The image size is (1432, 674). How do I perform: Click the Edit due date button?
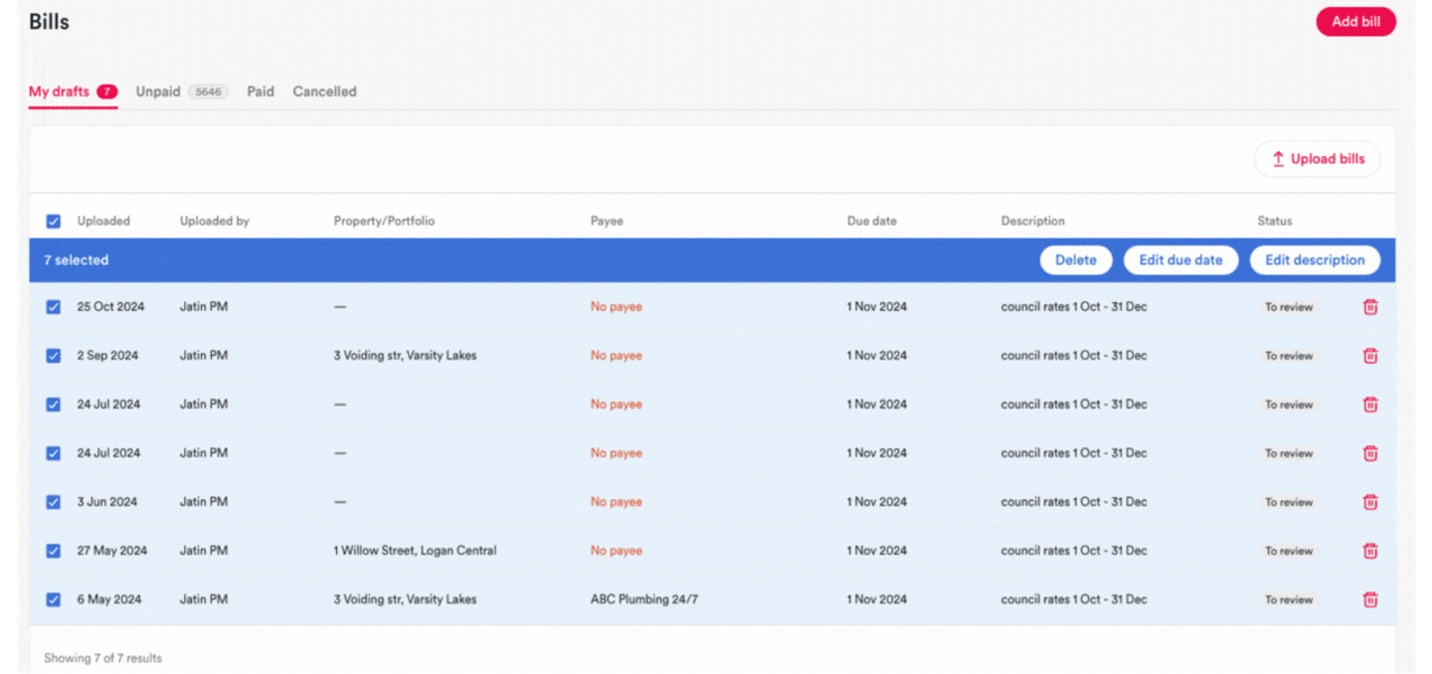pos(1180,260)
